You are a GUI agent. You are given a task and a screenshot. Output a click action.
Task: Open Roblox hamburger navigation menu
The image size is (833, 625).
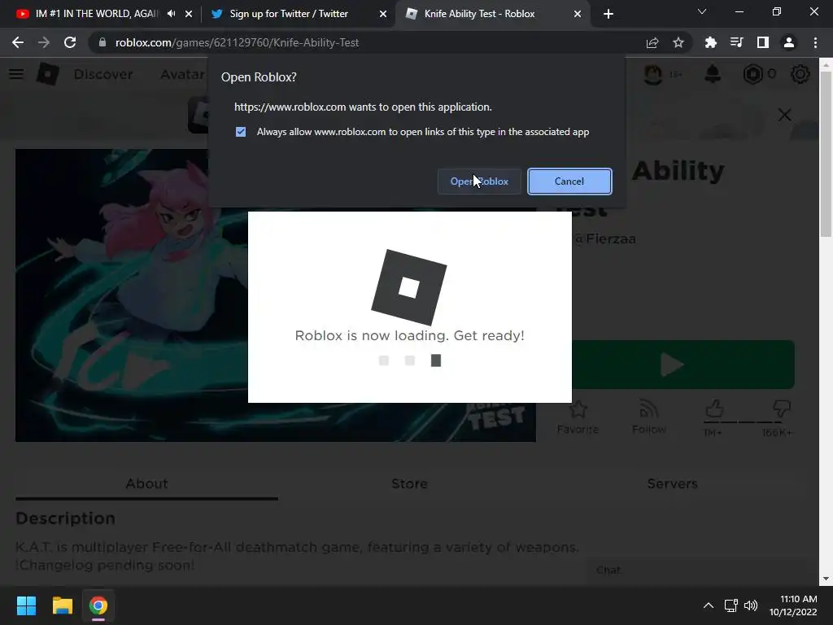click(16, 74)
